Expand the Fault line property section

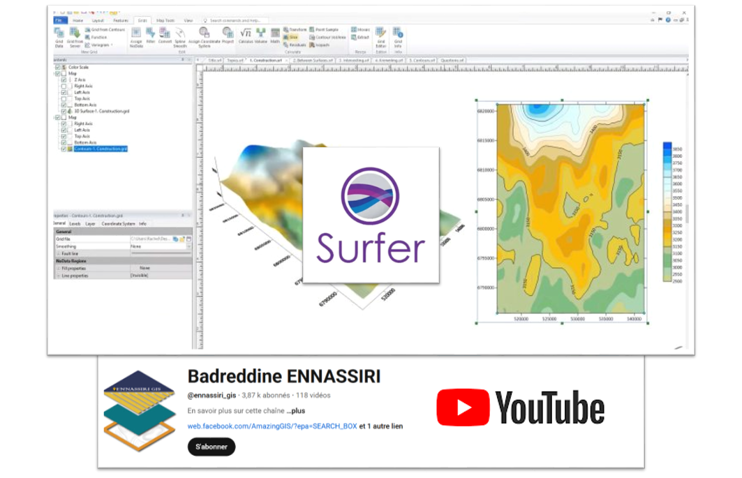coord(59,254)
